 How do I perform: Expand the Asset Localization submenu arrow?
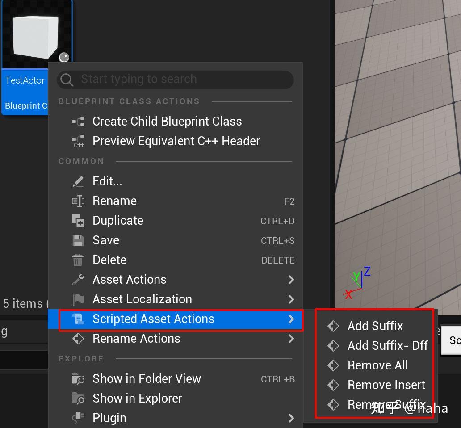coord(291,299)
